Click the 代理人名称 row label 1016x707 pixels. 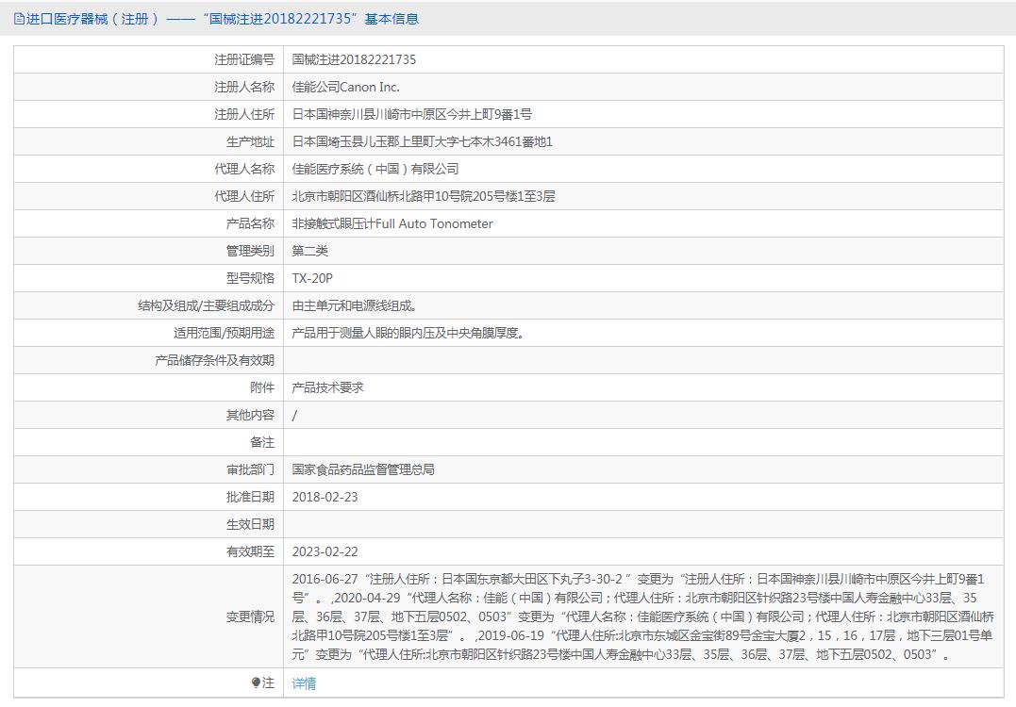244,169
